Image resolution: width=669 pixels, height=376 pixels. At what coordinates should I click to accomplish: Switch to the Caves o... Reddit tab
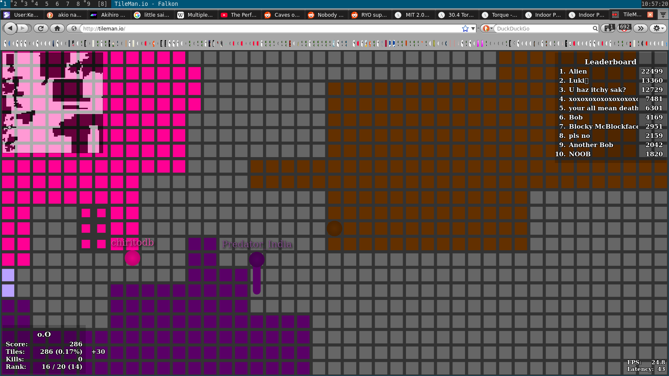[282, 15]
